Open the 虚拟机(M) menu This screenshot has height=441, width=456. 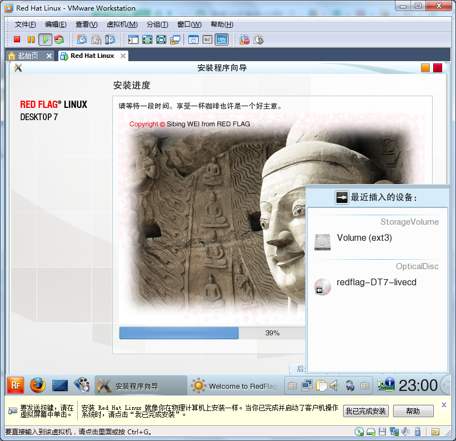[x=122, y=24]
